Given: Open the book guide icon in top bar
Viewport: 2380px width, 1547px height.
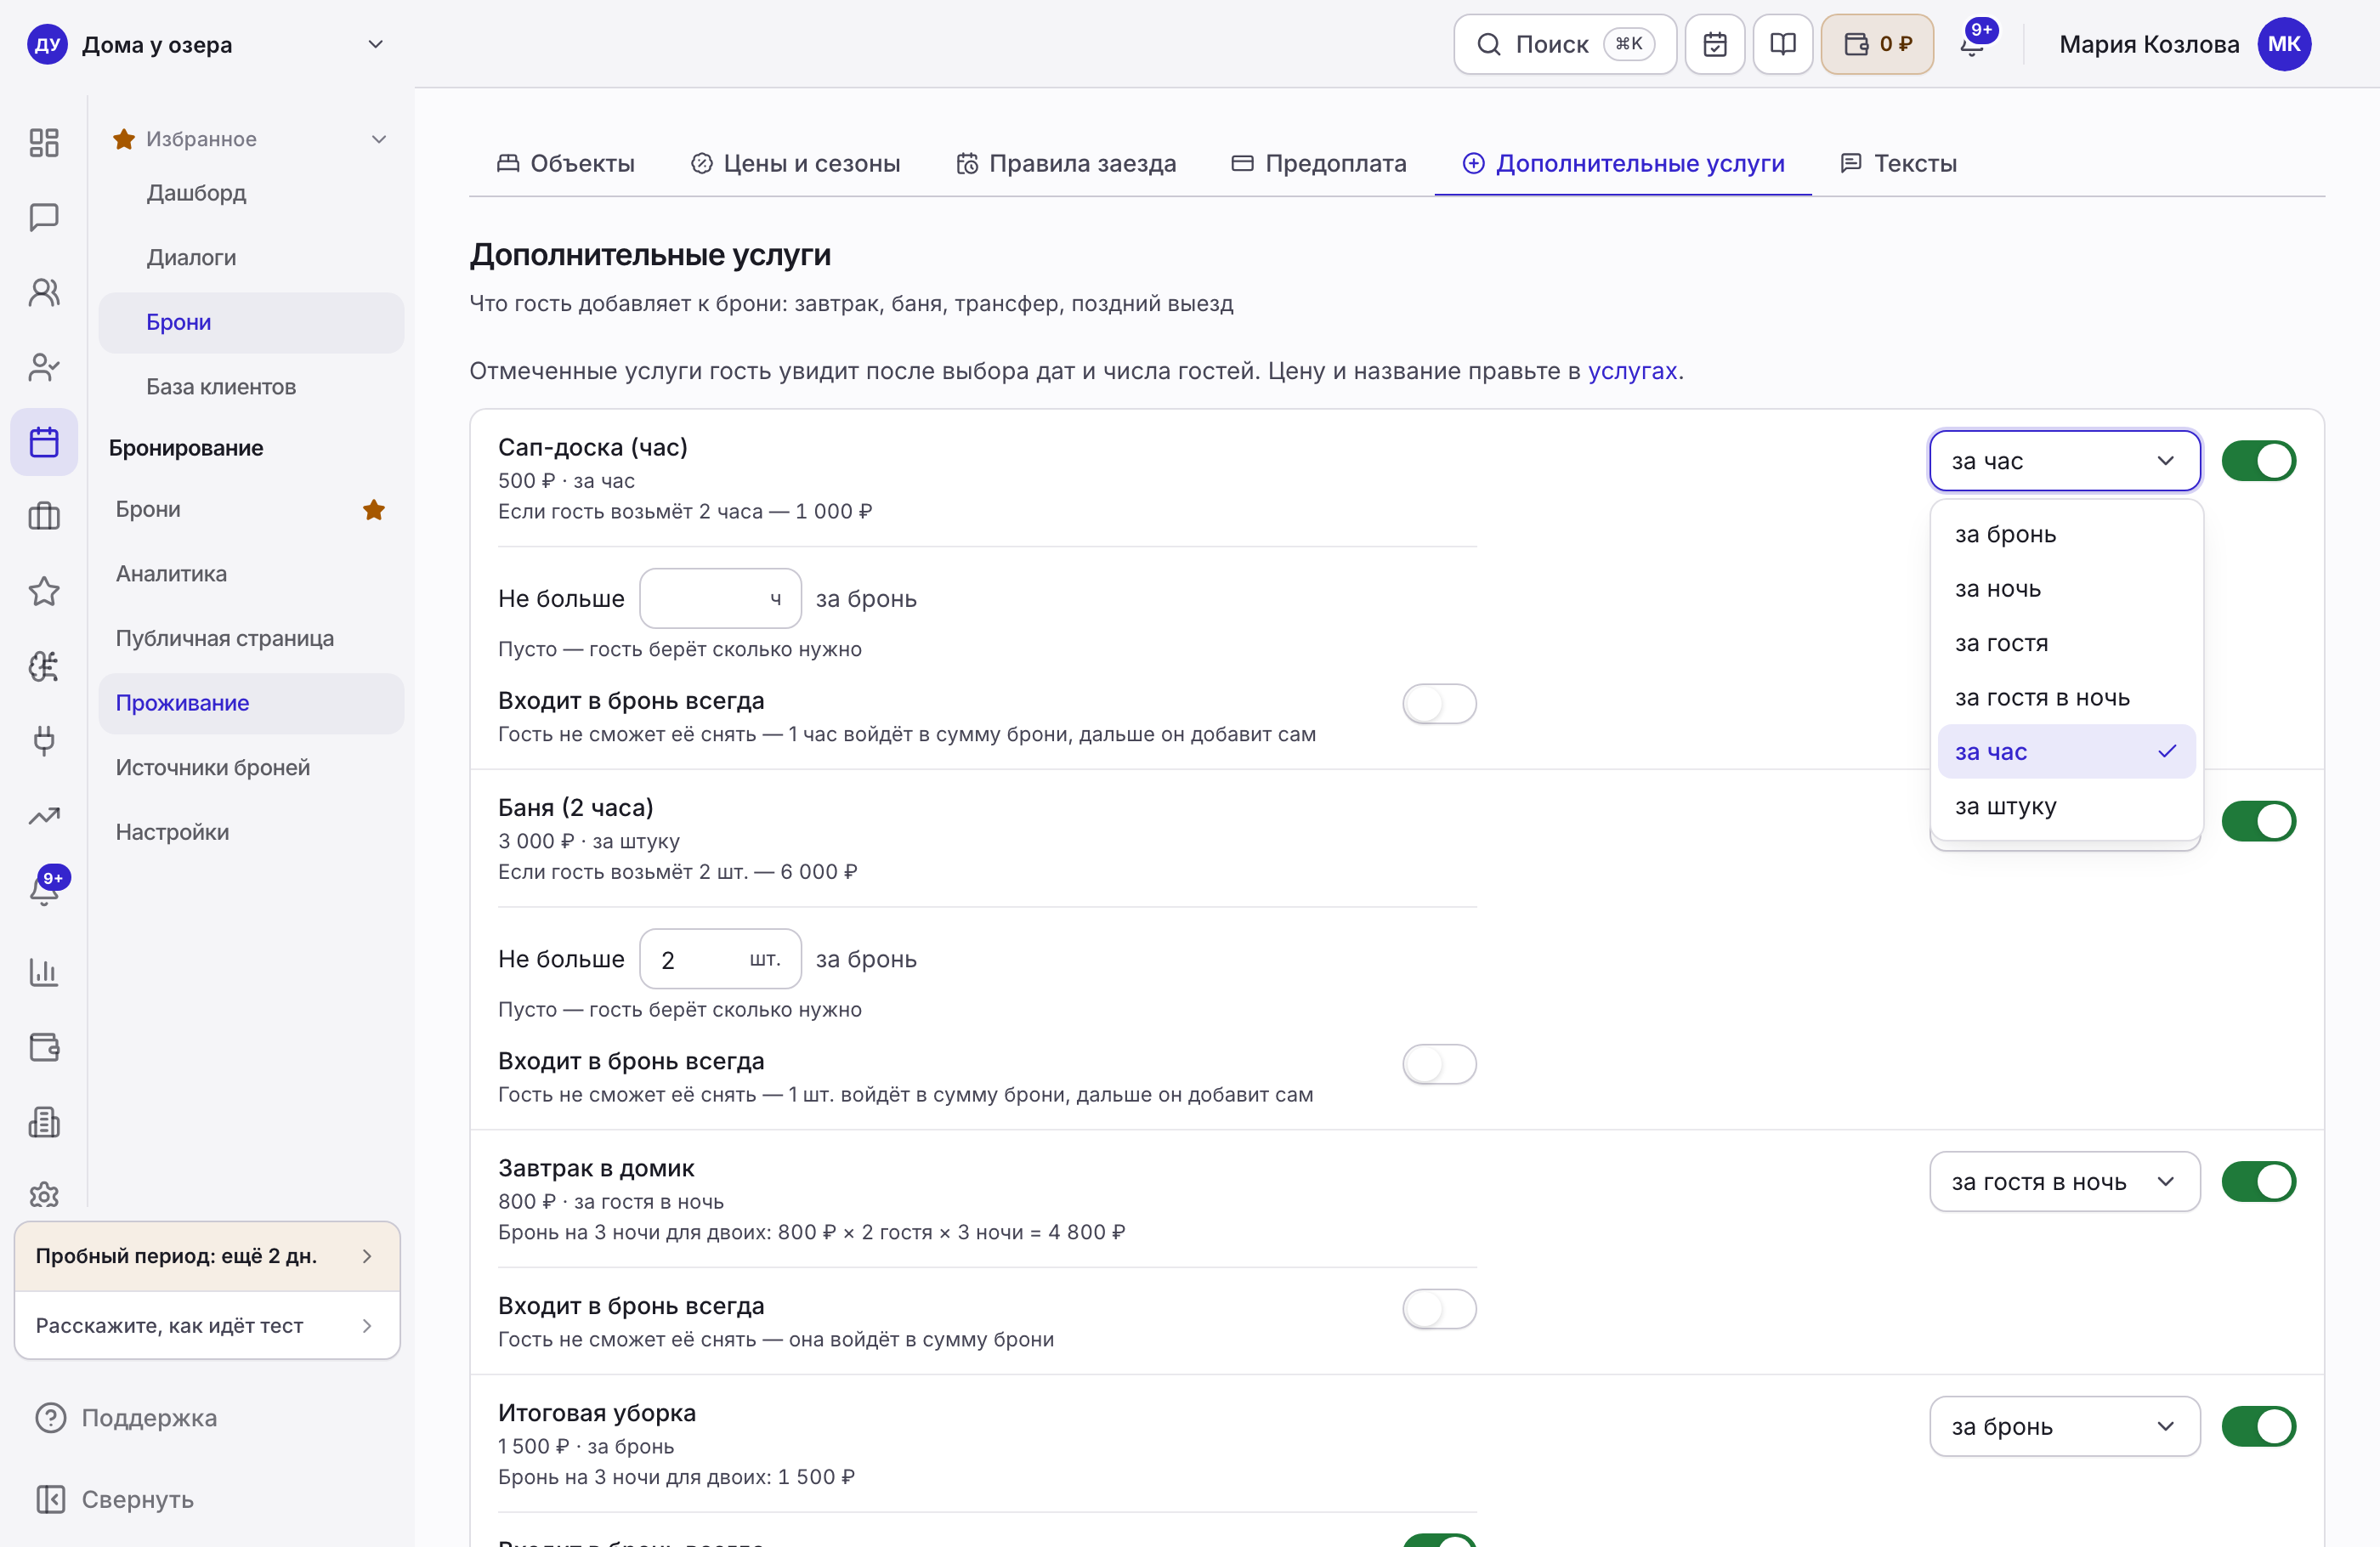Looking at the screenshot, I should click(x=1783, y=44).
